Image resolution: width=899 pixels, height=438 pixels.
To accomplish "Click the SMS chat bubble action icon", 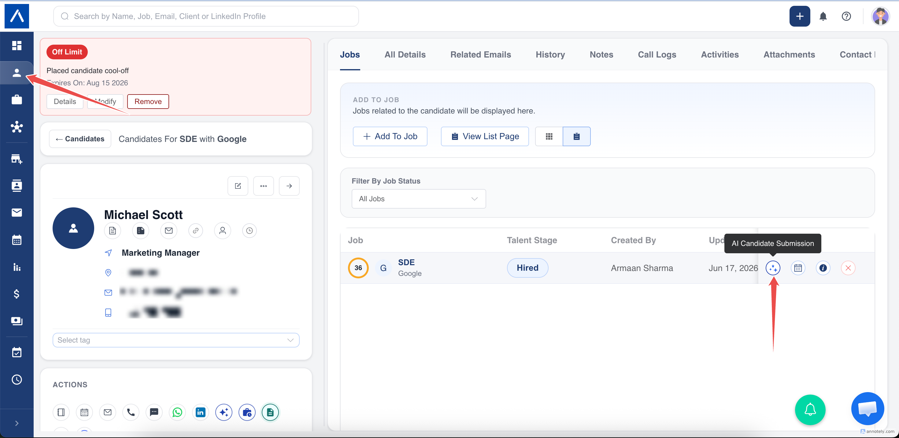I will 154,412.
